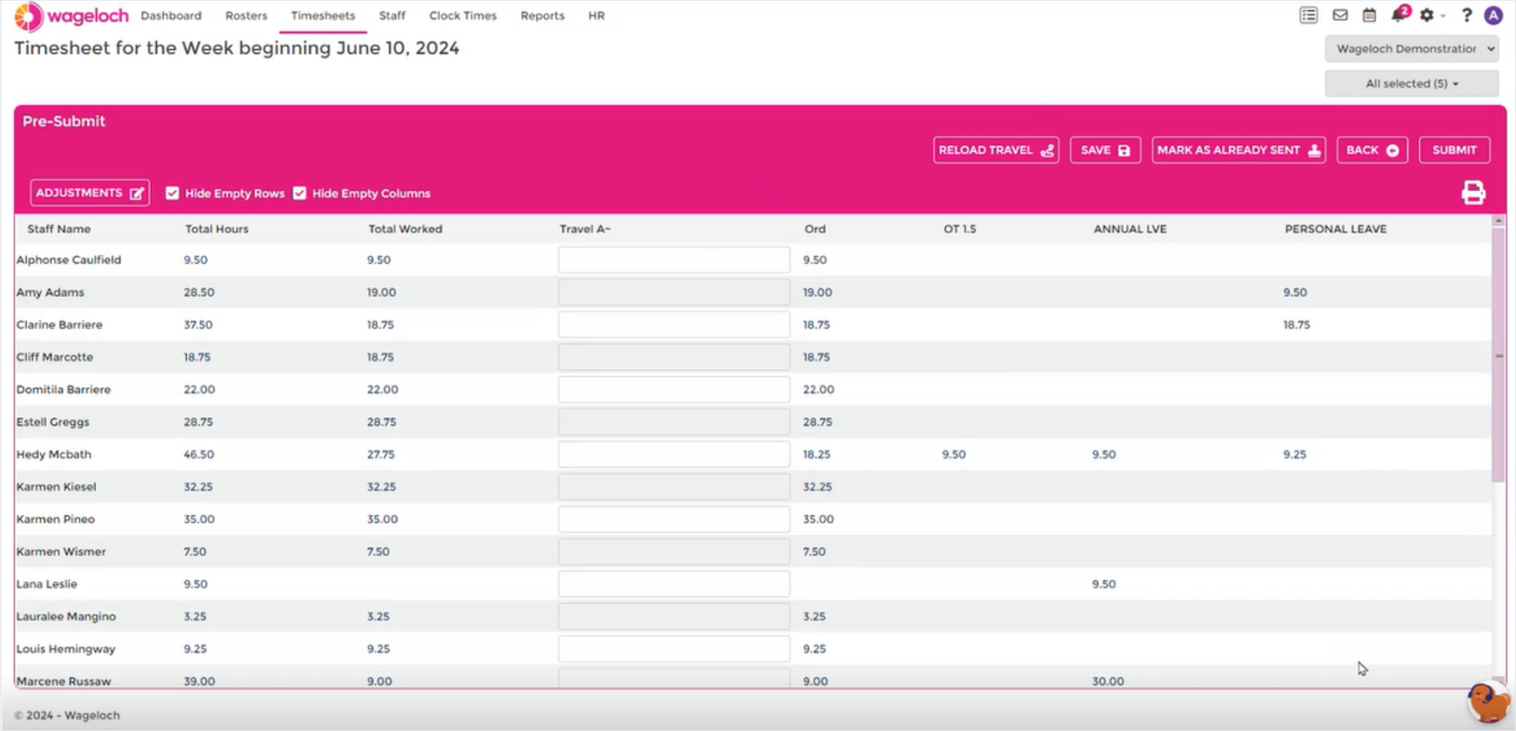
Task: Open the mail envelope icon
Action: [1340, 15]
